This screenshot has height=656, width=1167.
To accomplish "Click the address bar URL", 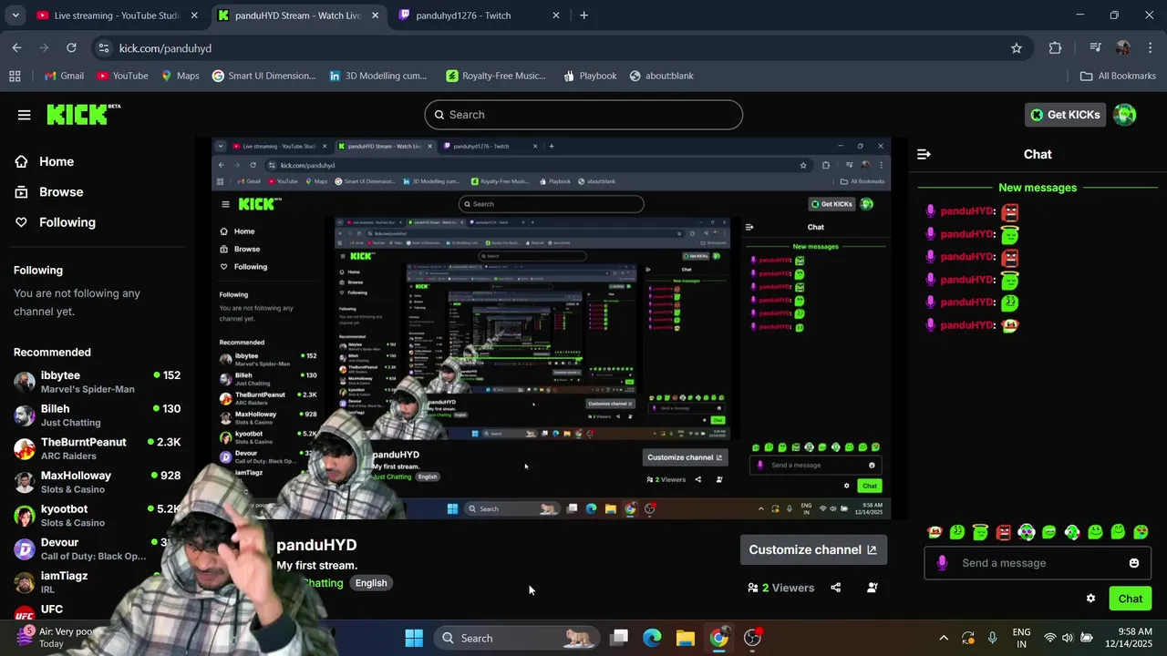I will pos(165,48).
